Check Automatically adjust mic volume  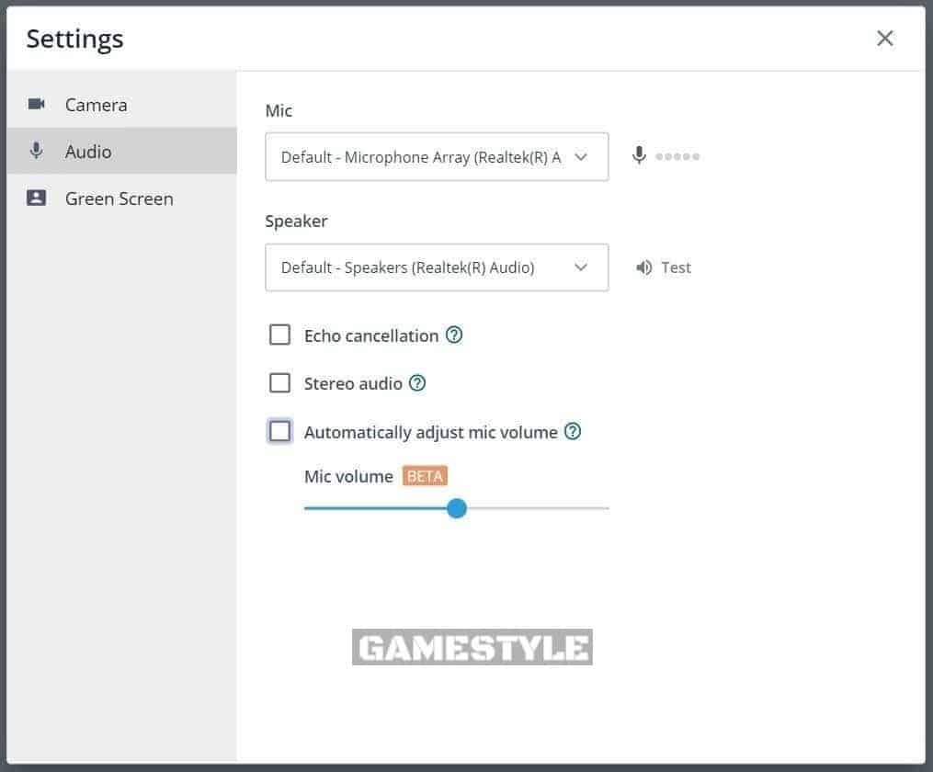pos(279,430)
